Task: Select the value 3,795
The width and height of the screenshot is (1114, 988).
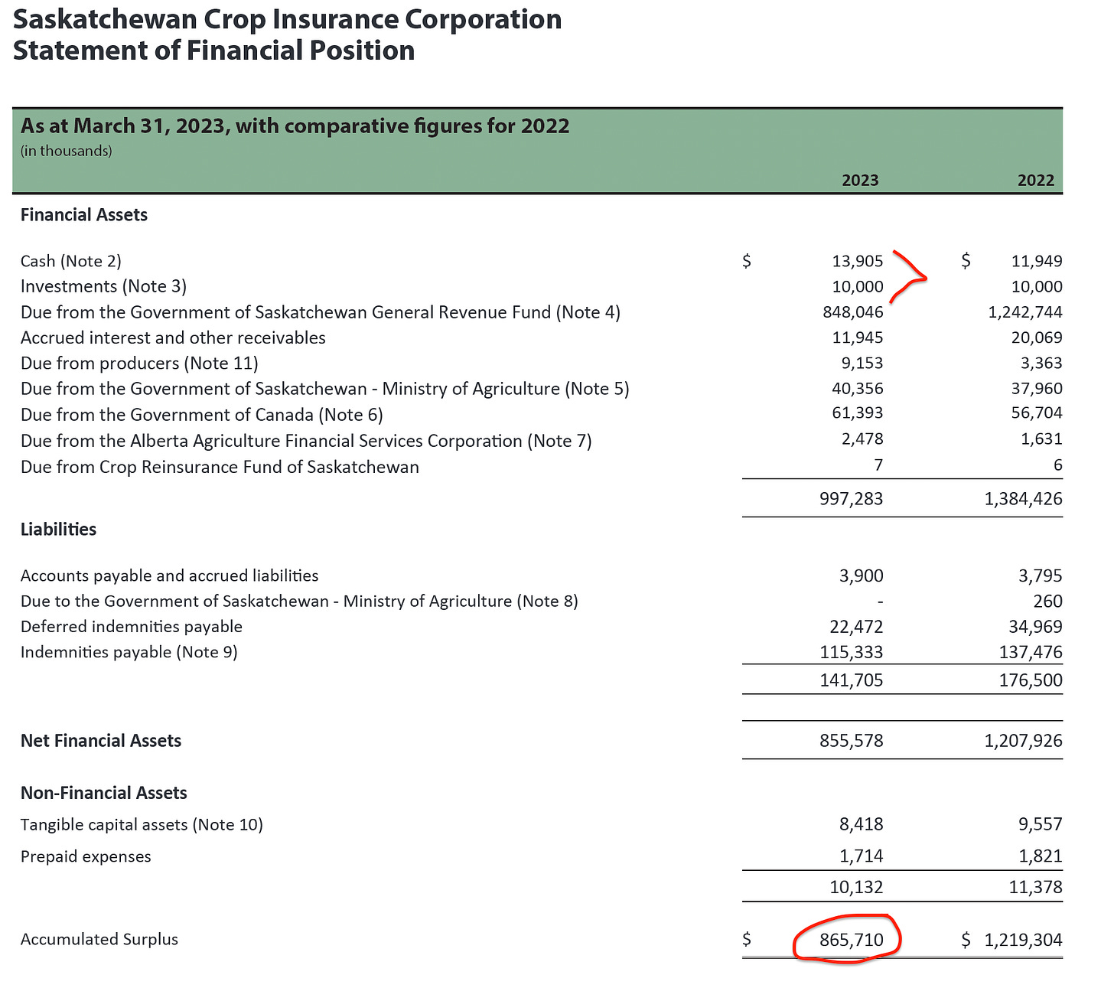Action: click(x=1041, y=576)
